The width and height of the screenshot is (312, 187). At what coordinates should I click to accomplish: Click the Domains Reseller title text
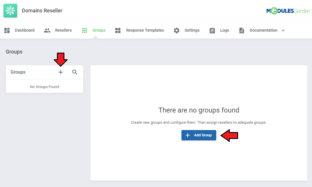(42, 11)
